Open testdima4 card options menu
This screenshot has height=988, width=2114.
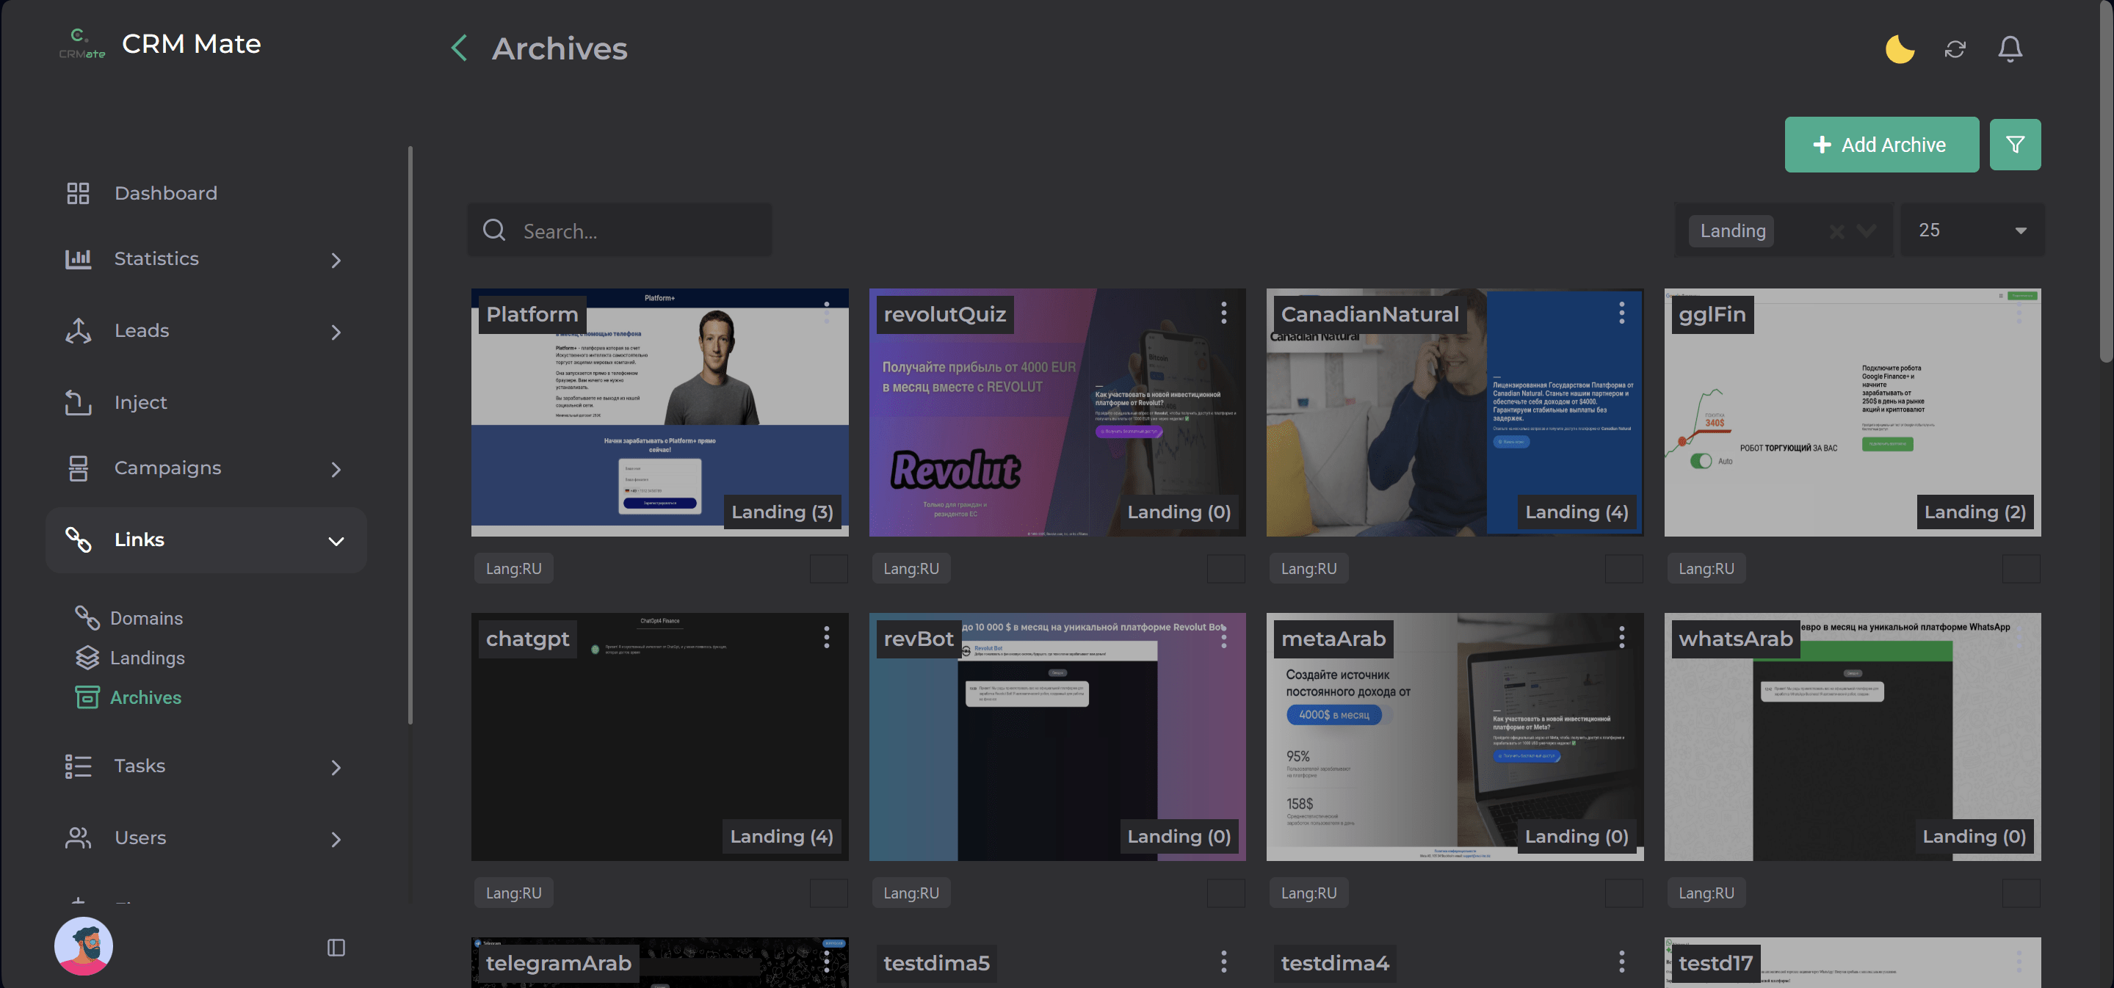tap(1621, 961)
